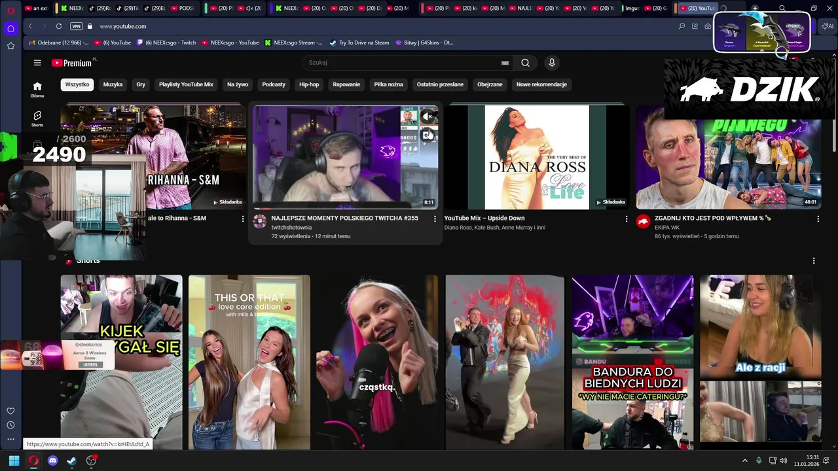The height and width of the screenshot is (471, 838).
Task: Click the Opera snapshot camera icon
Action: (708, 26)
